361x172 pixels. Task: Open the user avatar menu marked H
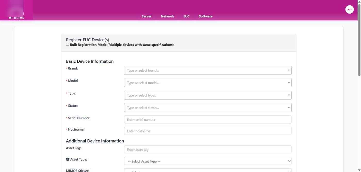(349, 9)
